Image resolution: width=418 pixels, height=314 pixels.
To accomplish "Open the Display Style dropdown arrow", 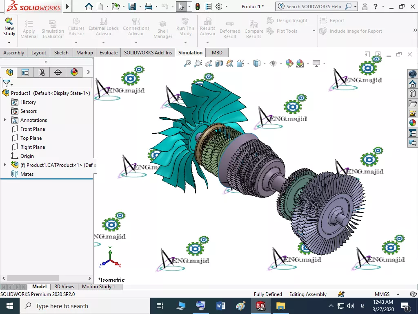I will click(265, 63).
